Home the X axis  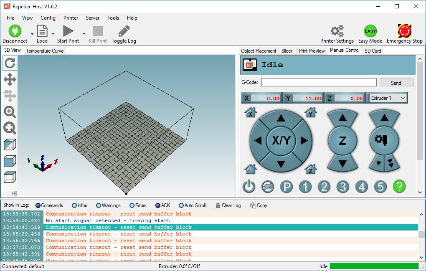[251, 112]
